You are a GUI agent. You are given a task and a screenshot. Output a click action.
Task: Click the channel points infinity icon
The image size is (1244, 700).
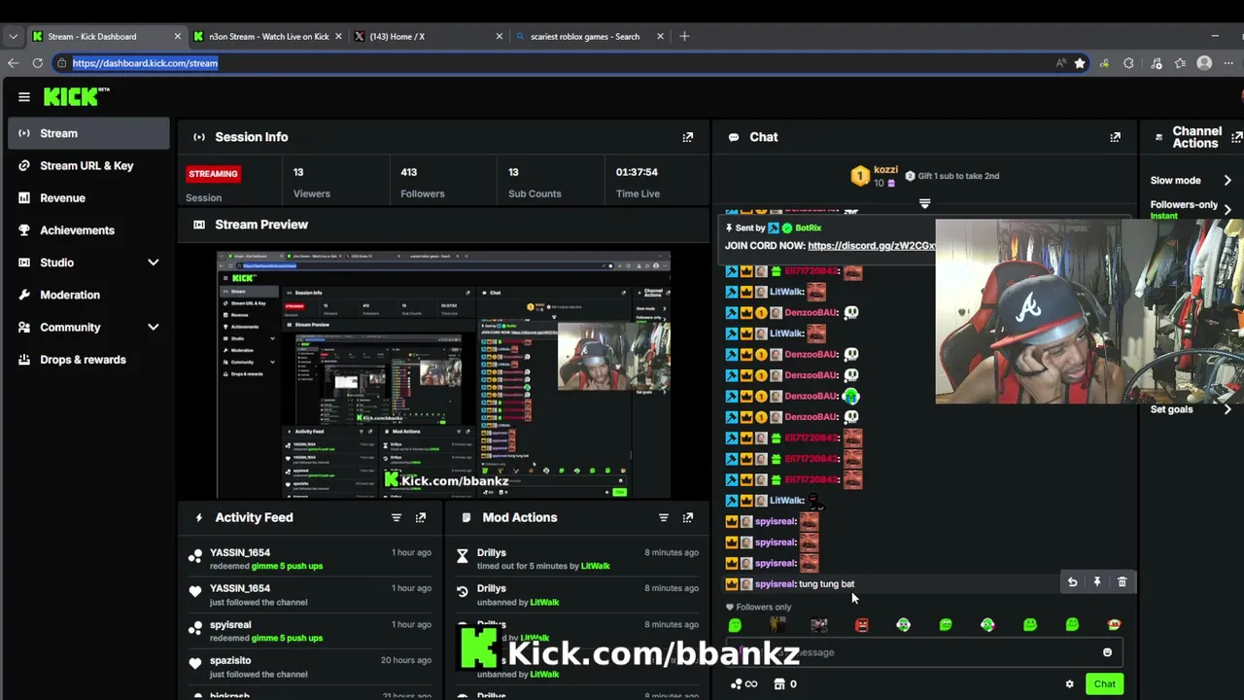(x=743, y=684)
